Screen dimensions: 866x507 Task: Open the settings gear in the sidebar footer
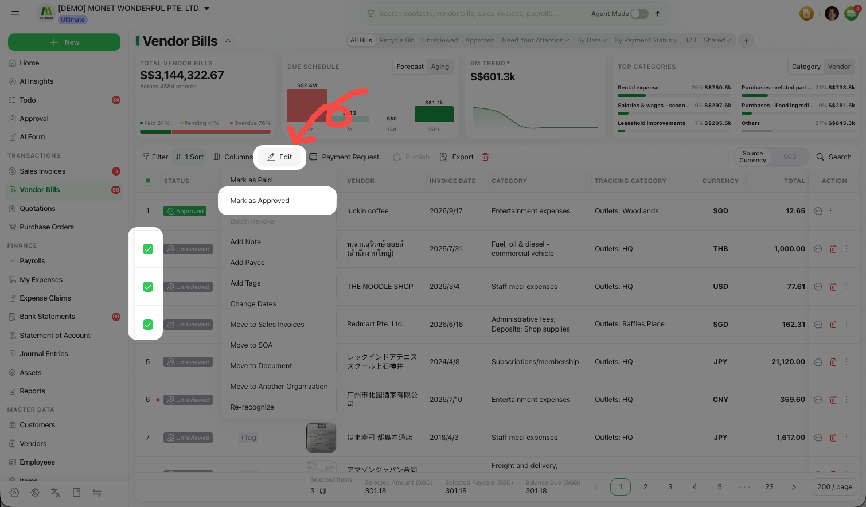click(14, 493)
